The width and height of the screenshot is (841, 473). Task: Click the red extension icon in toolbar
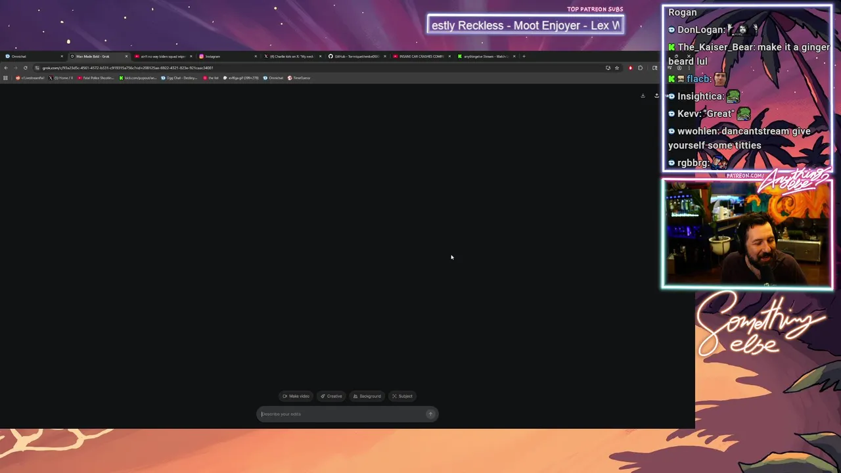tap(630, 68)
